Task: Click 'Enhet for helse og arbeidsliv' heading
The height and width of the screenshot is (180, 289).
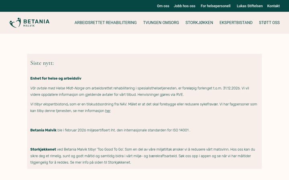Action: [56, 78]
